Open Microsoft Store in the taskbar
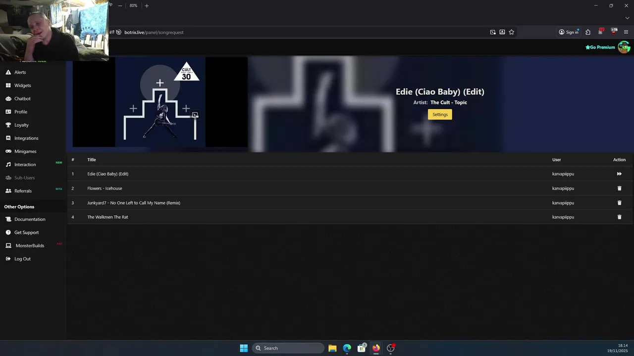 pos(362,348)
